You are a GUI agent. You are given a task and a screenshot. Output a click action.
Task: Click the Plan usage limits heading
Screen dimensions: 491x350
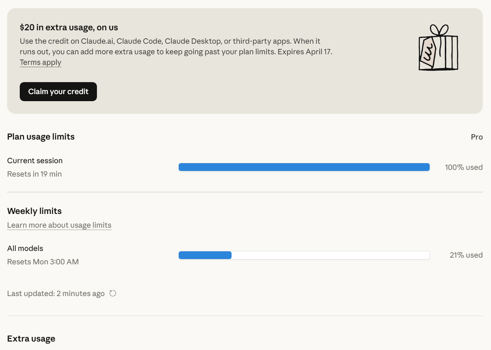[41, 137]
